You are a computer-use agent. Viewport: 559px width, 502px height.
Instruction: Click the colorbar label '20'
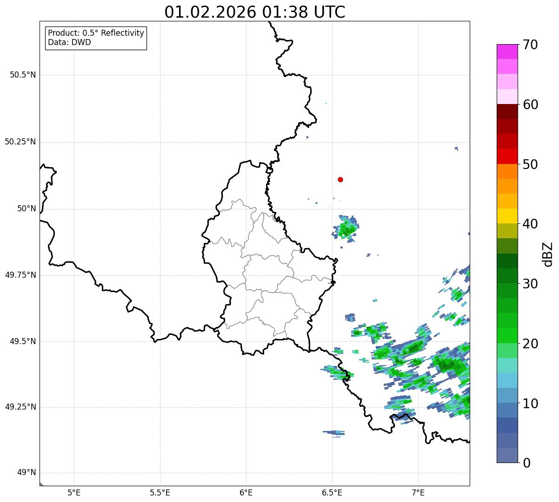pyautogui.click(x=530, y=344)
